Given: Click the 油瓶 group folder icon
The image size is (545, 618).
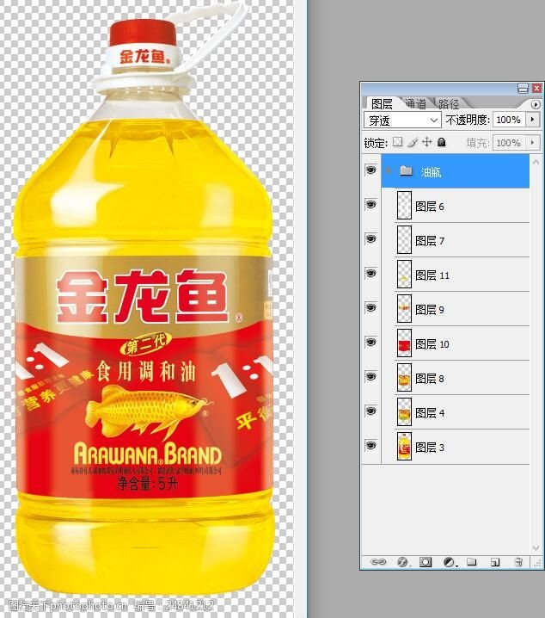Looking at the screenshot, I should (406, 171).
